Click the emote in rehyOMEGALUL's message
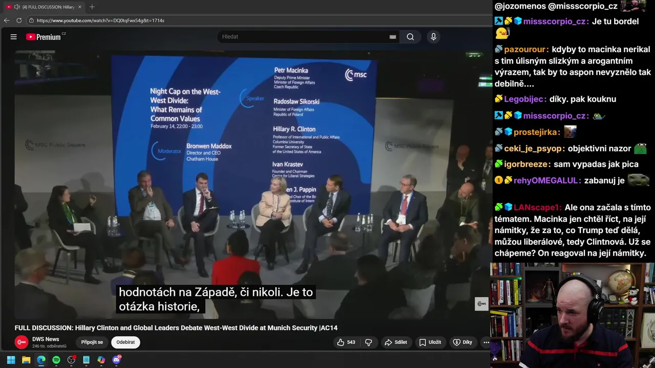This screenshot has width=655, height=368. (638, 180)
